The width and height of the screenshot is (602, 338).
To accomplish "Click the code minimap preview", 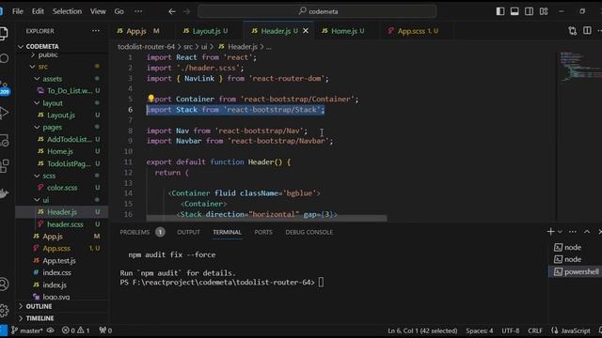I will 579,66.
